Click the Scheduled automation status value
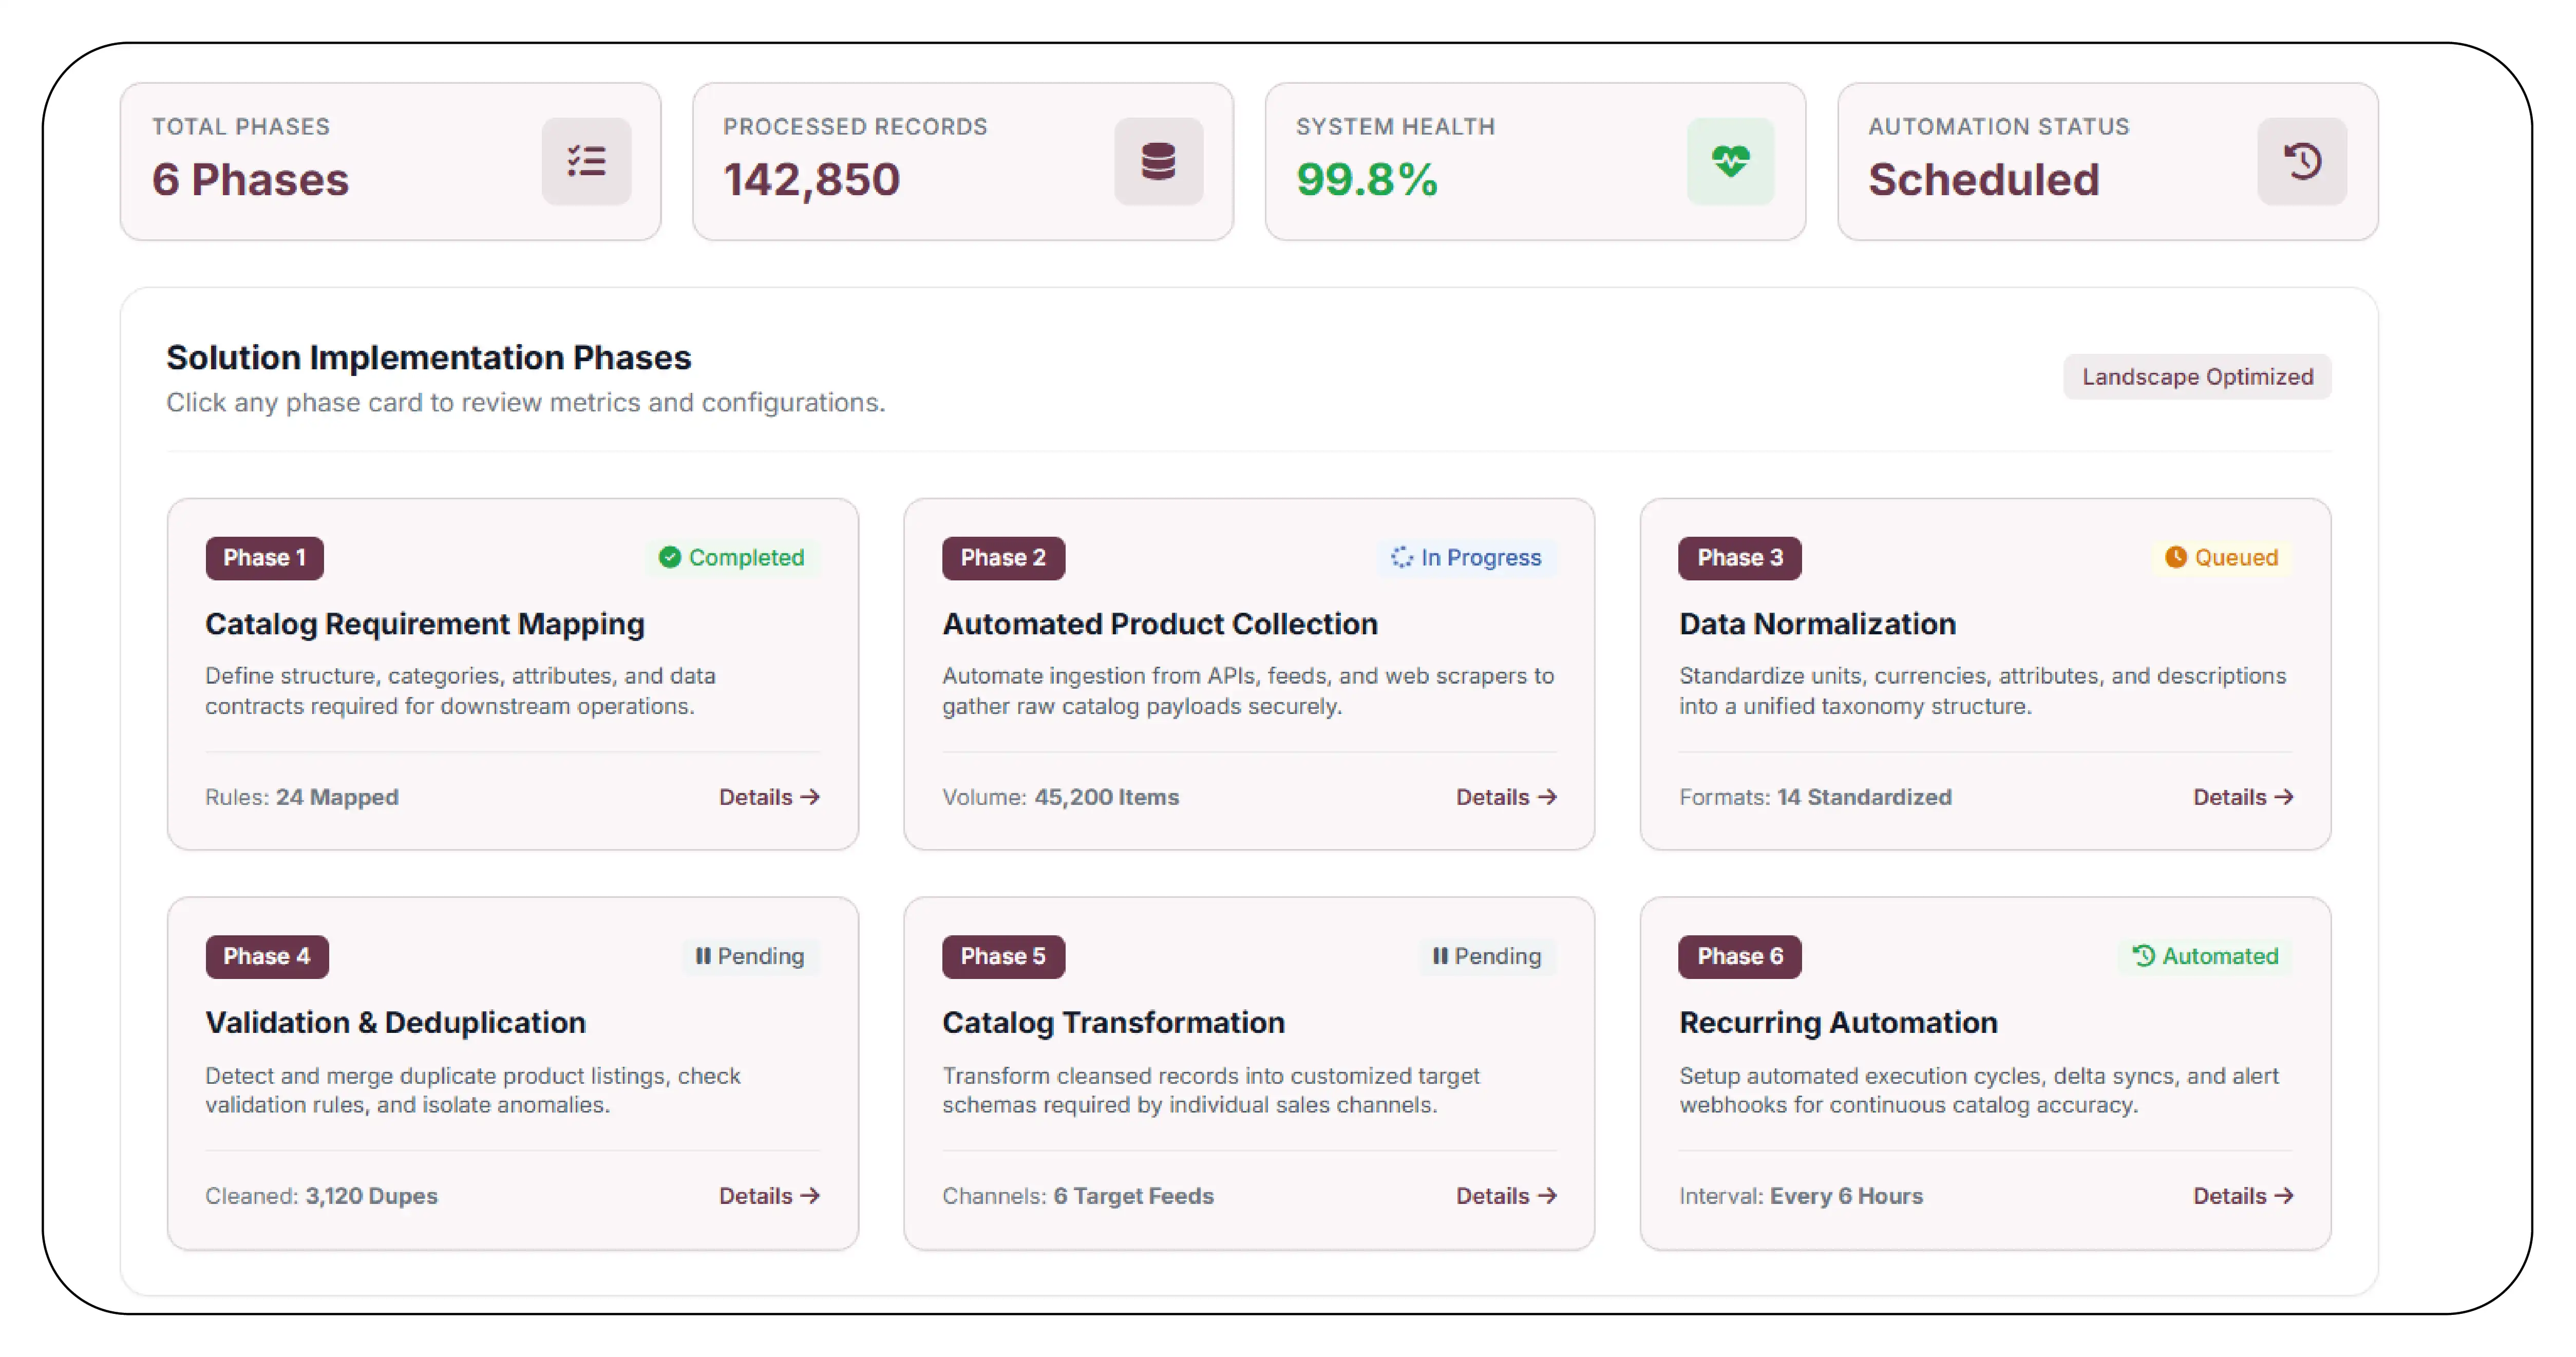Screen dimensions: 2576x1357 click(x=1984, y=180)
